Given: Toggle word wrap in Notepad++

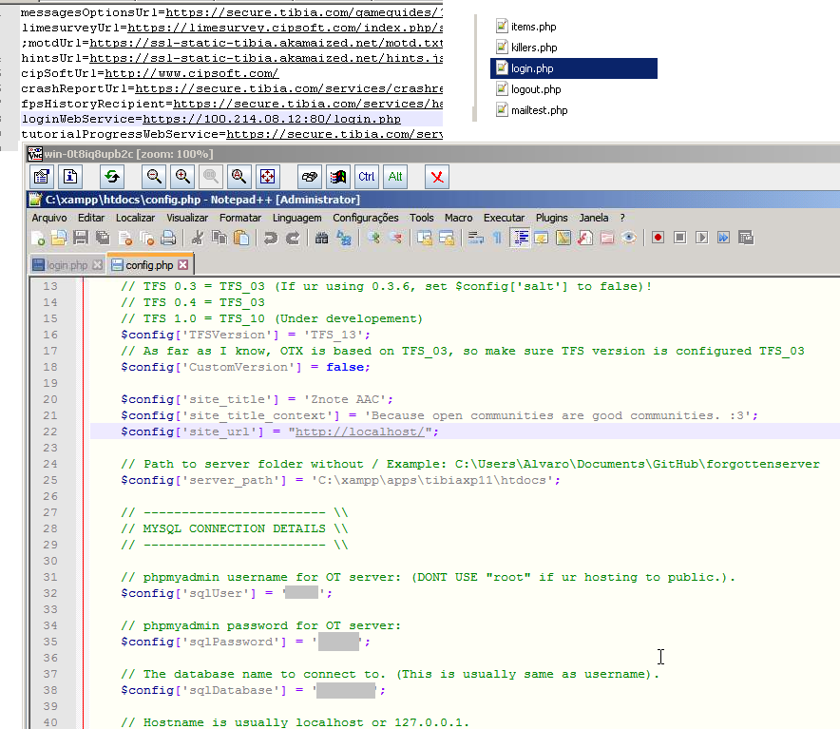Looking at the screenshot, I should pos(476,238).
